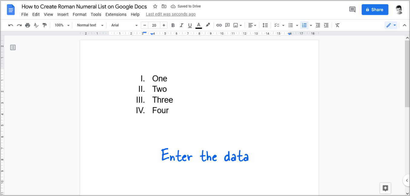The height and width of the screenshot is (196, 410).
Task: Expand bulleted list options arrow
Action: coord(297,25)
